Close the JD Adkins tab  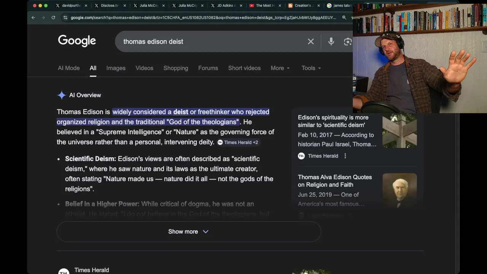coord(241,6)
